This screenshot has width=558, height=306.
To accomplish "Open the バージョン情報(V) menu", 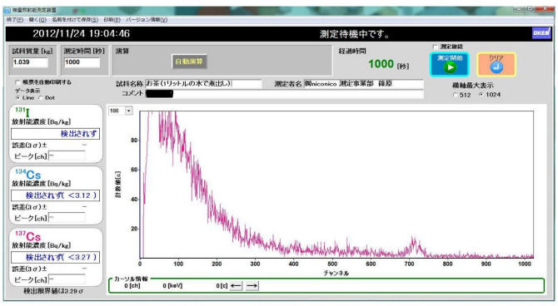I will pyautogui.click(x=147, y=20).
